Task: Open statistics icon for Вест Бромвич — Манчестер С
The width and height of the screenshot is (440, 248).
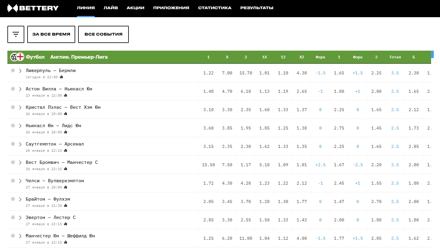Action: coord(65,169)
